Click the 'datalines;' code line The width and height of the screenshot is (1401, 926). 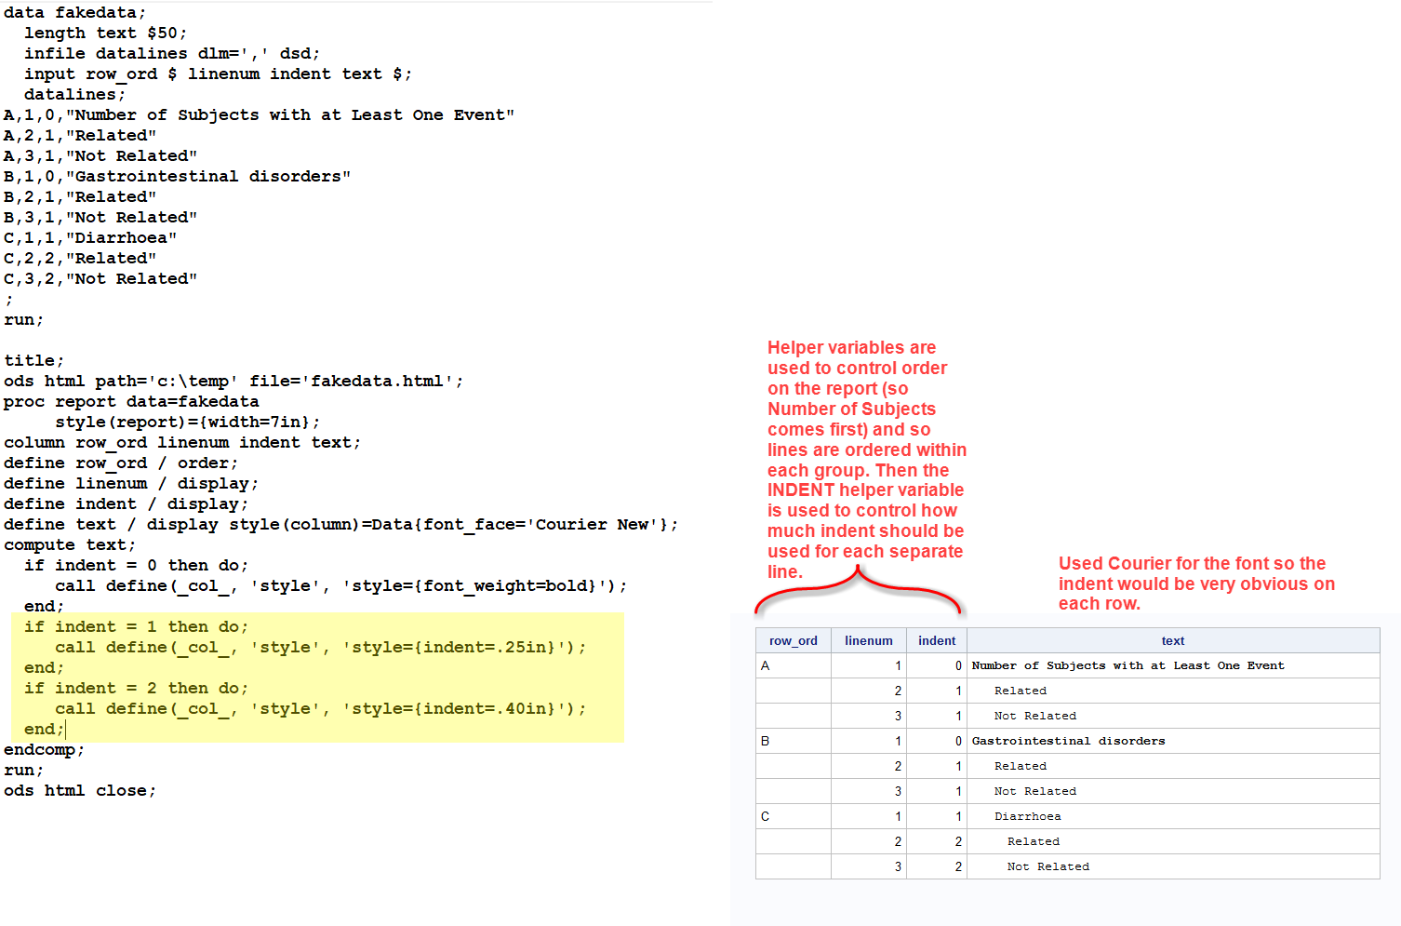coord(75,95)
